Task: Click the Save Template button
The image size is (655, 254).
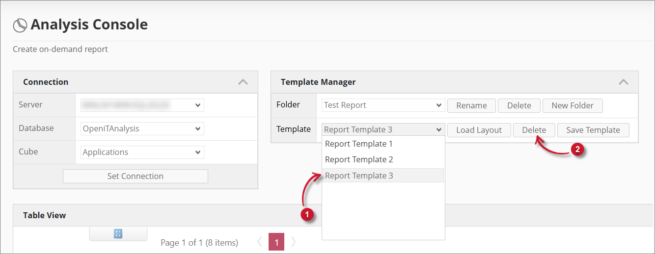Action: tap(593, 130)
